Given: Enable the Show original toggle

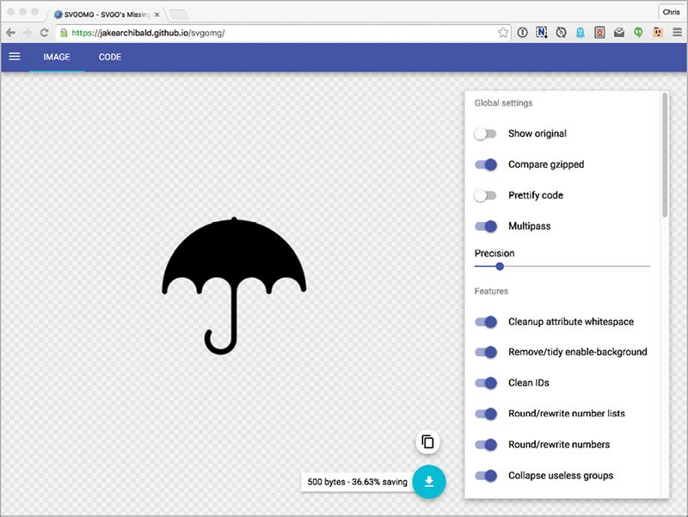Looking at the screenshot, I should (x=486, y=134).
